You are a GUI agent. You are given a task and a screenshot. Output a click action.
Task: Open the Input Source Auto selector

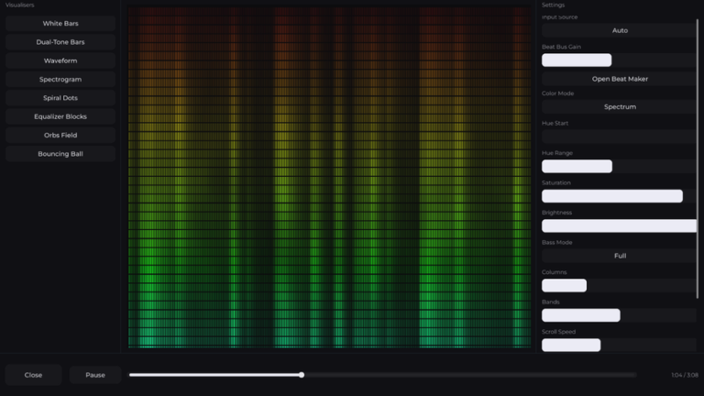(619, 30)
